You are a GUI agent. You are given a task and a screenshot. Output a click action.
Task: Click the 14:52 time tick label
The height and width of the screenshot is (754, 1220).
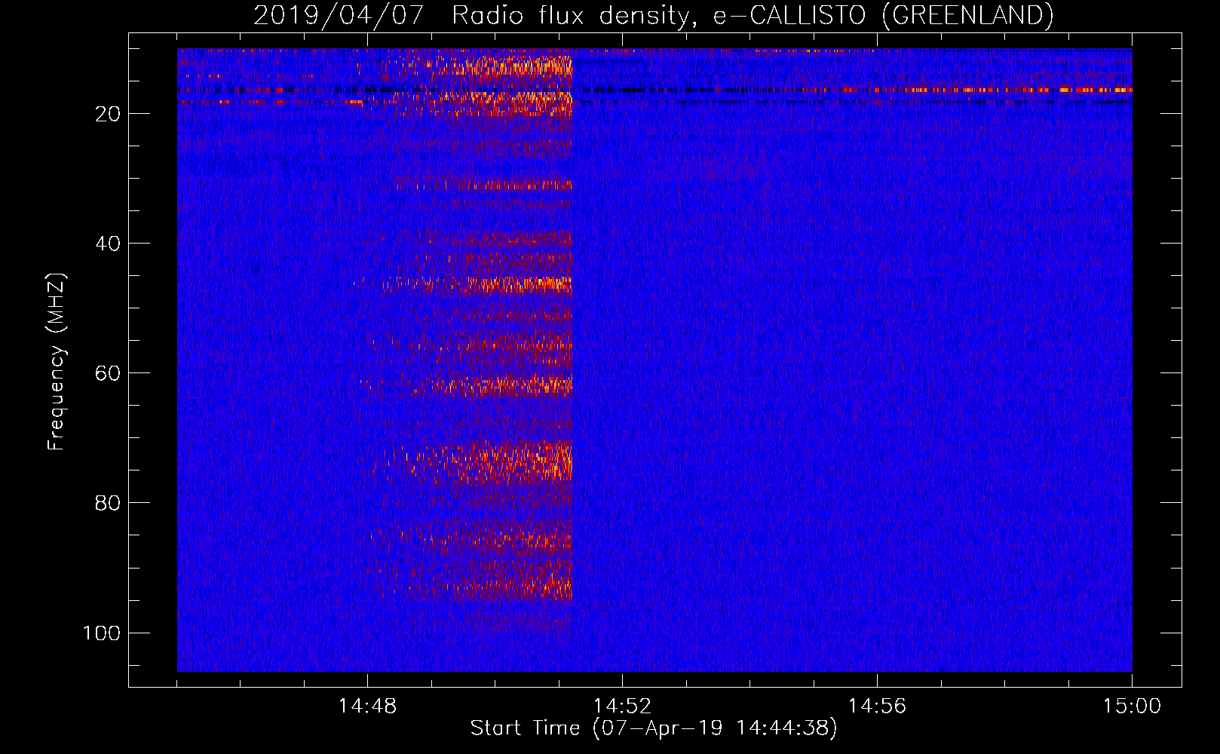(x=622, y=706)
